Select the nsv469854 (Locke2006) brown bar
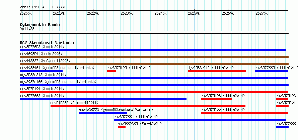 tap(154, 57)
